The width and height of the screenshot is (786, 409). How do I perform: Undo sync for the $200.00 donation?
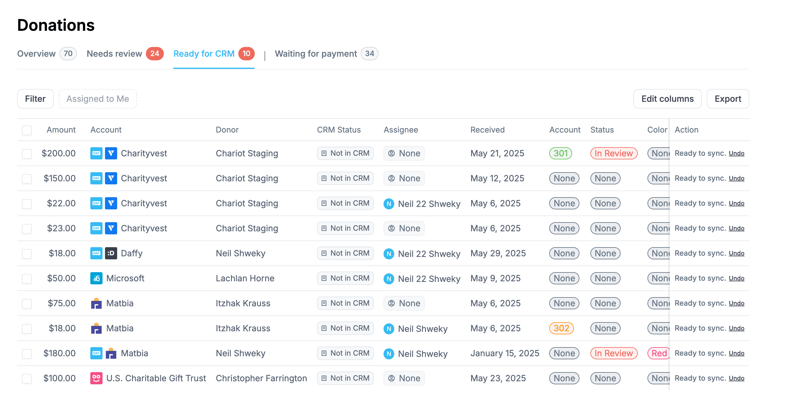tap(737, 153)
